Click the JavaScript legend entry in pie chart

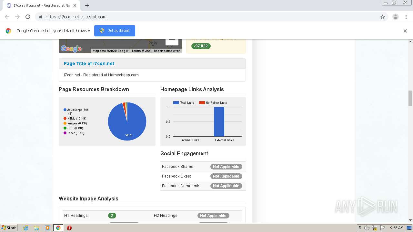point(76,111)
